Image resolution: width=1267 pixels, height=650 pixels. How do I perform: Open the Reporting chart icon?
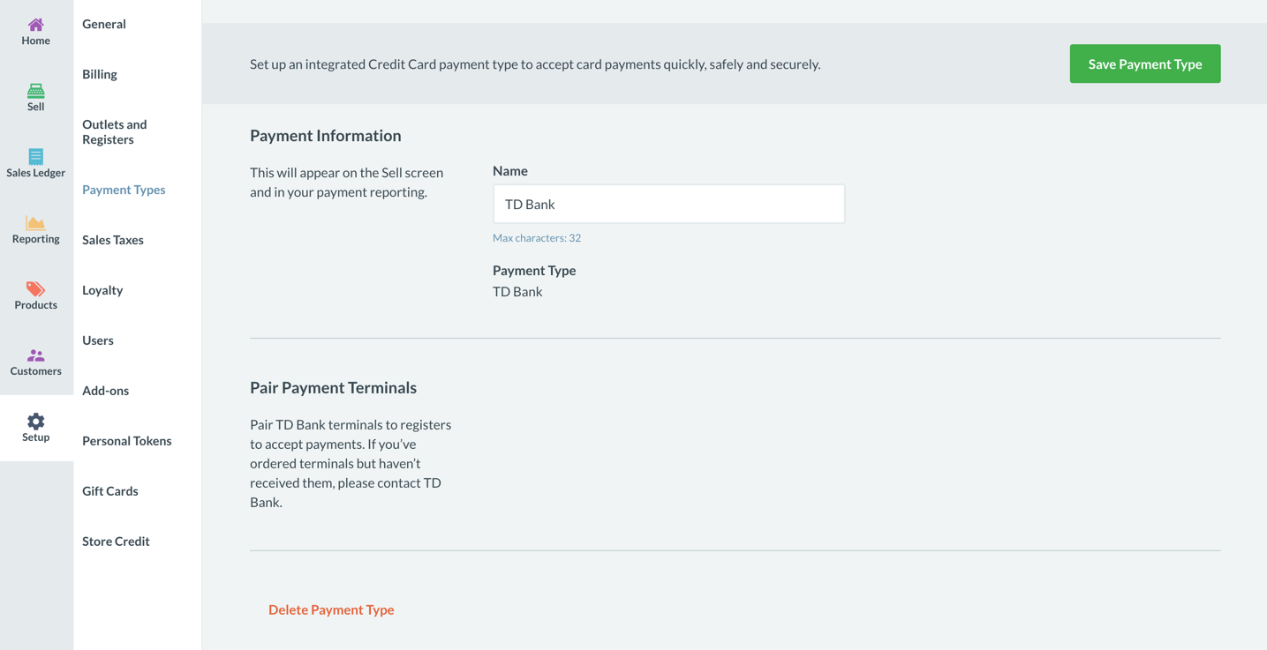point(35,222)
